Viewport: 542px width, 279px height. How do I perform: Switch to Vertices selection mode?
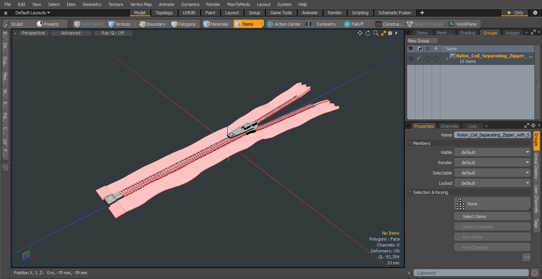[122, 24]
